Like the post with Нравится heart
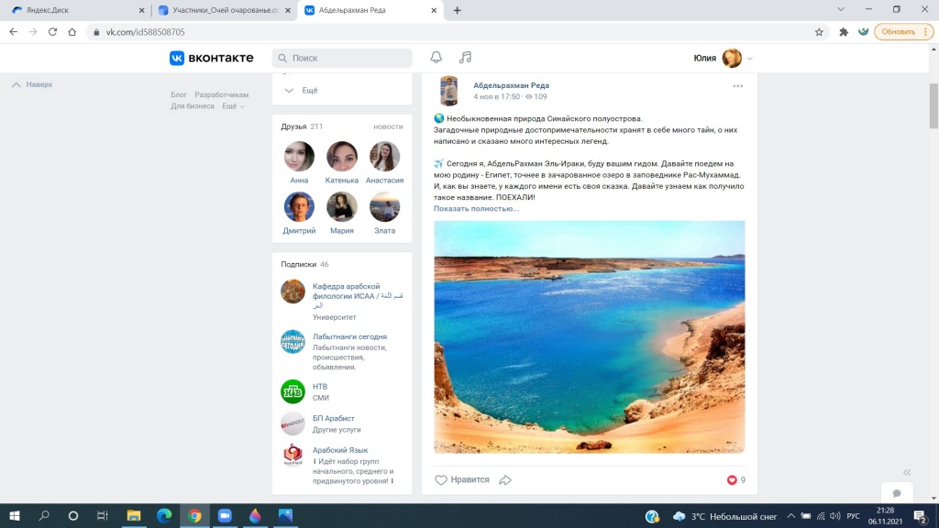Screen dimensions: 939x528 [x=462, y=479]
